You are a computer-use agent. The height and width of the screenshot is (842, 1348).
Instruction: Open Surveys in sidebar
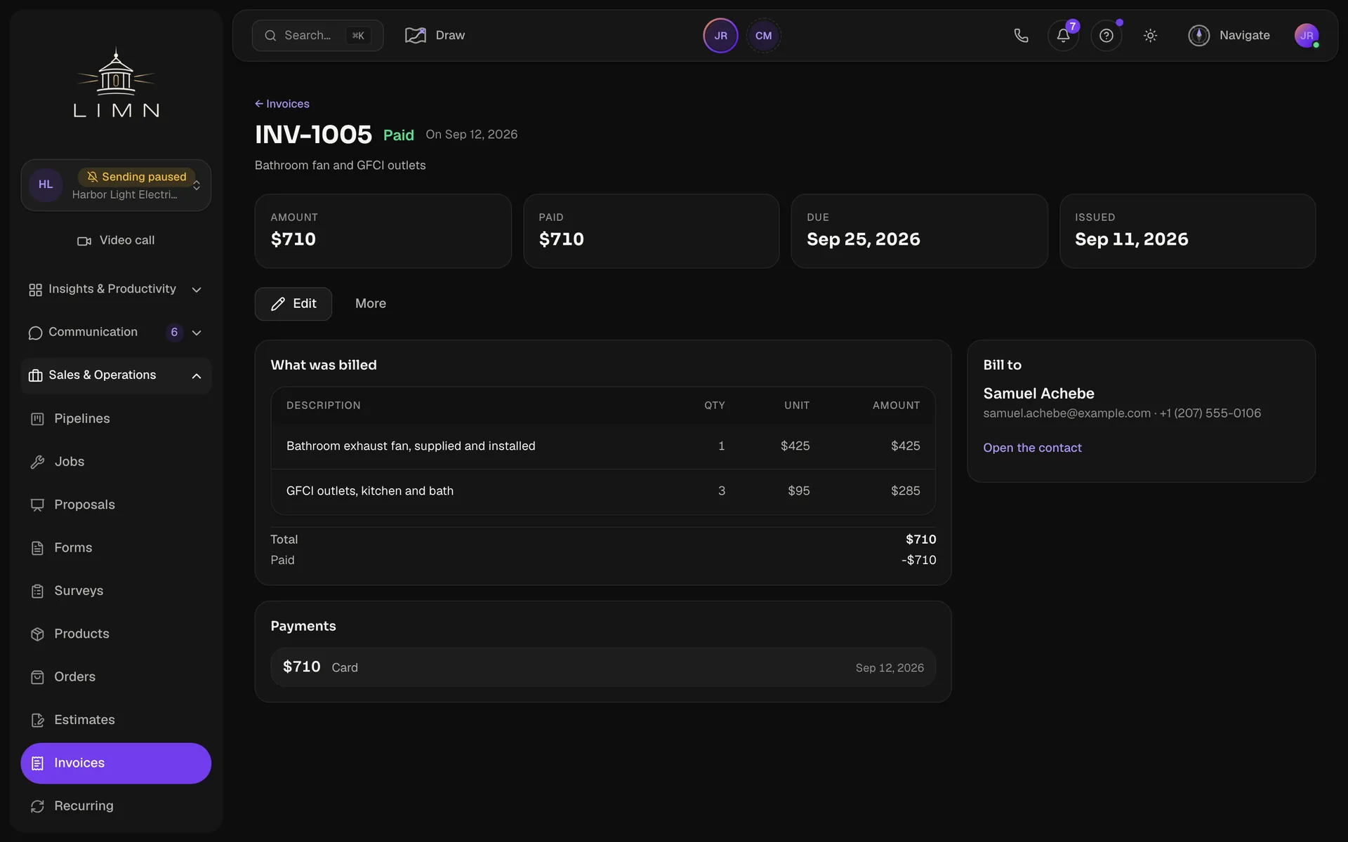(x=116, y=591)
